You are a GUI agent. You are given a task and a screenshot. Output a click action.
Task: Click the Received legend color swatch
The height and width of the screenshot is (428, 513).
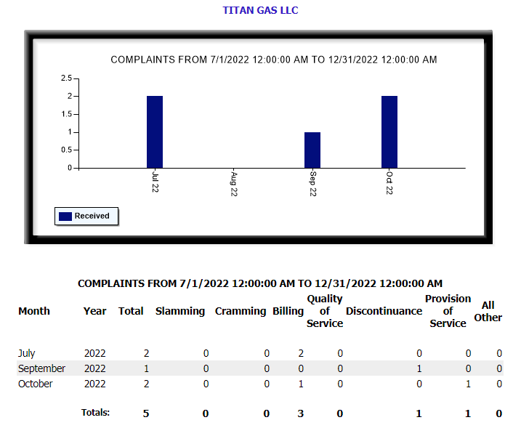click(65, 217)
